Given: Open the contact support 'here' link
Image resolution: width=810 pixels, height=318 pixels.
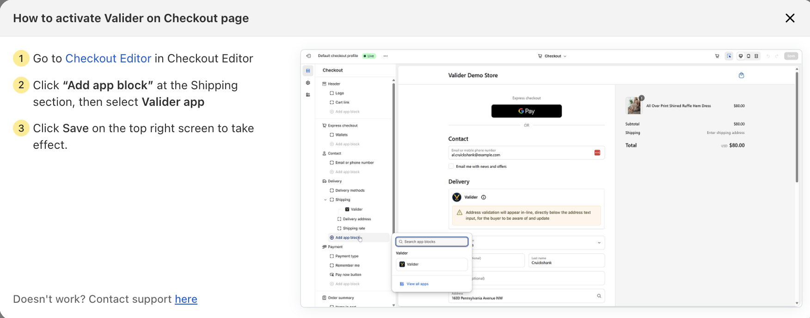Looking at the screenshot, I should [186, 299].
